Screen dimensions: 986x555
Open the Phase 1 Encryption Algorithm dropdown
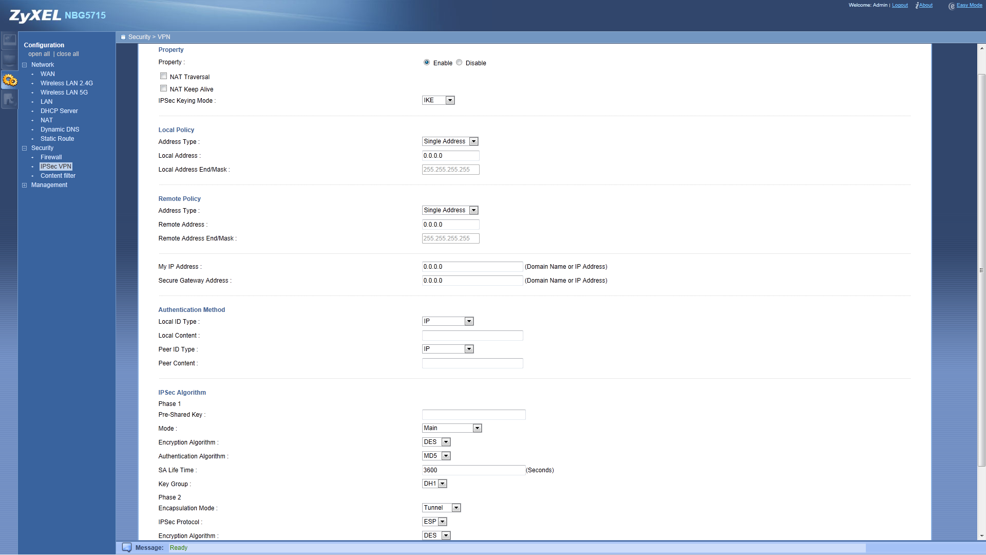(x=436, y=442)
